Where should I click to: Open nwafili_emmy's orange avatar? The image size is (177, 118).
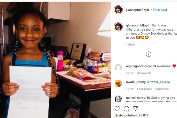(118, 83)
